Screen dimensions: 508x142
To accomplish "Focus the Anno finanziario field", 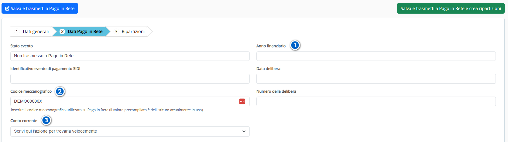I will click(x=376, y=56).
